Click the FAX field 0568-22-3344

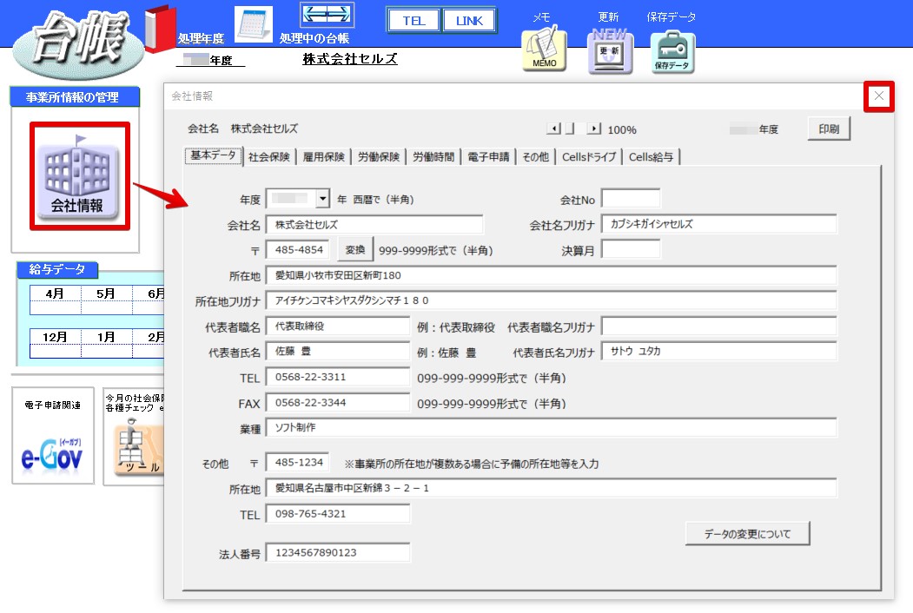point(338,402)
